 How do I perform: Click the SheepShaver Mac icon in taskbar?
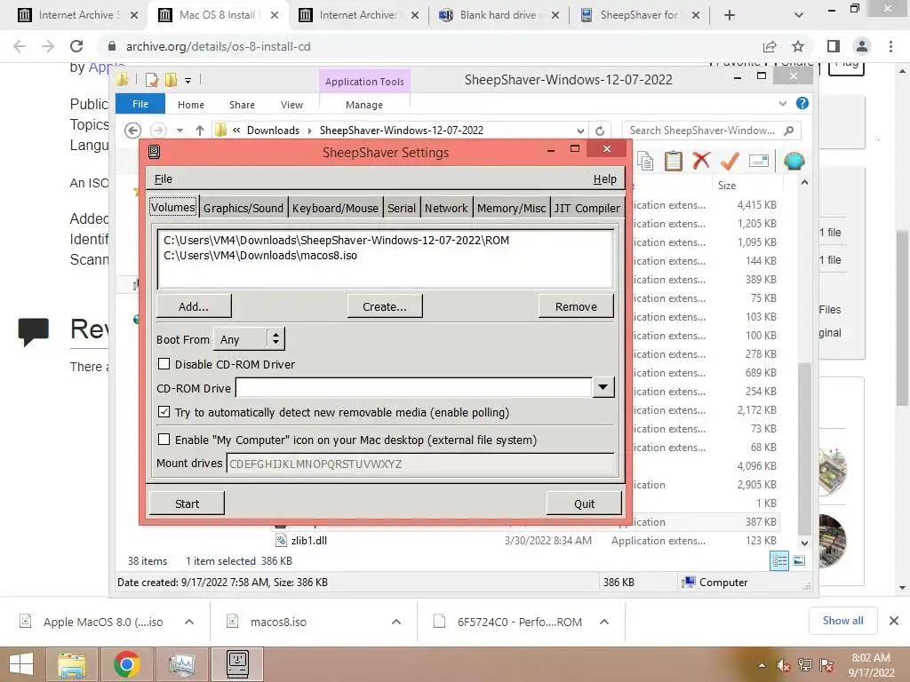[236, 664]
